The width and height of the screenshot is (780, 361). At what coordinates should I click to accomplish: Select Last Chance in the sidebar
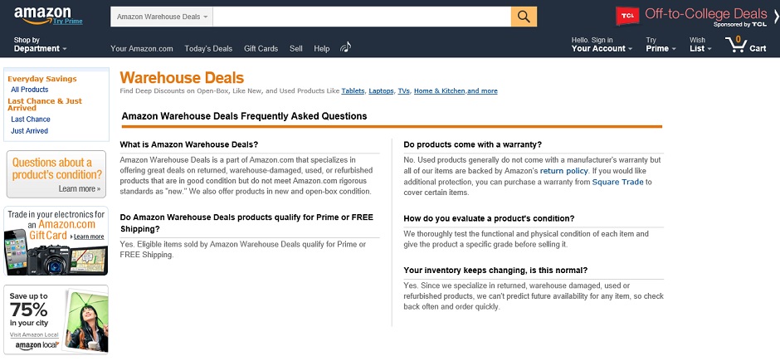pos(31,120)
